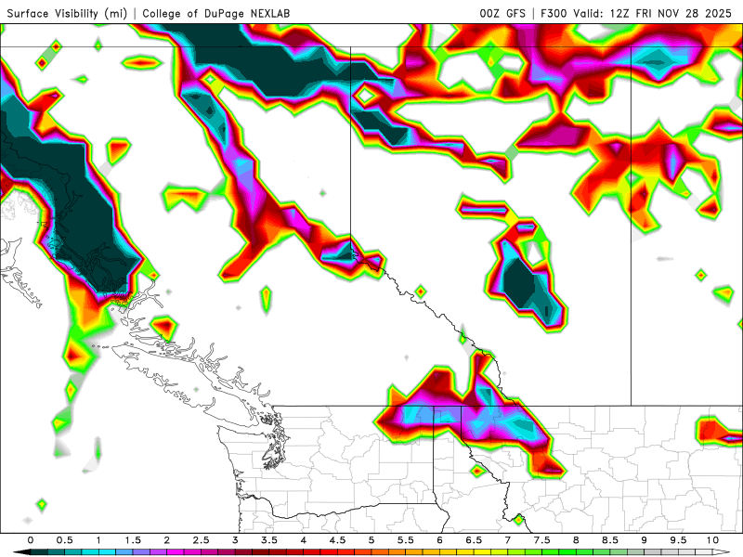
Task: Click the colorbar tick label "10"
Action: (712, 540)
